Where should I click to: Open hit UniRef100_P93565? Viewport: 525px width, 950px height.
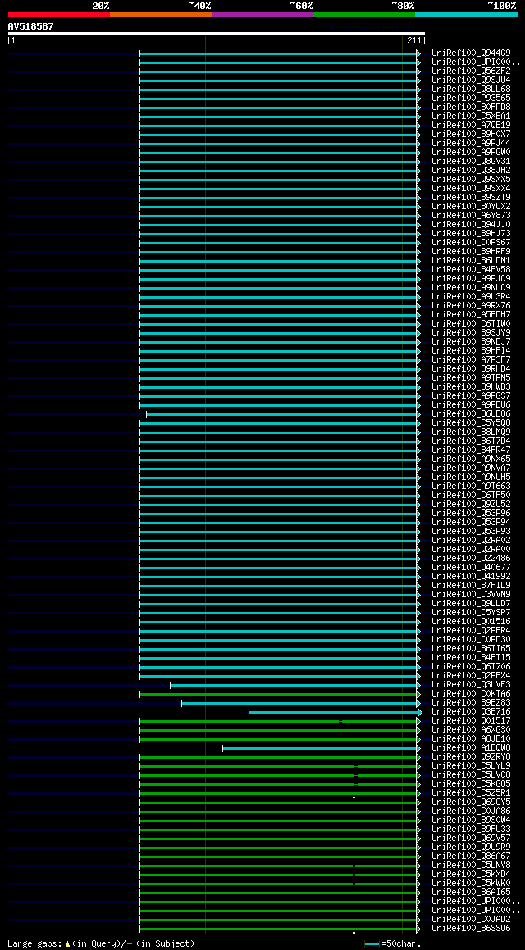471,98
